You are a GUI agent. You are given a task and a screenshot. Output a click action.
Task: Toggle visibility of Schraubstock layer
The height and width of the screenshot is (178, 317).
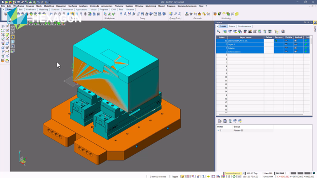pyautogui.click(x=286, y=52)
